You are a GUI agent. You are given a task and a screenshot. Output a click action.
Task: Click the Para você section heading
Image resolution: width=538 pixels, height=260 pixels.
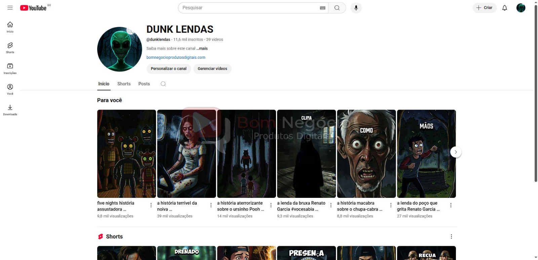110,100
